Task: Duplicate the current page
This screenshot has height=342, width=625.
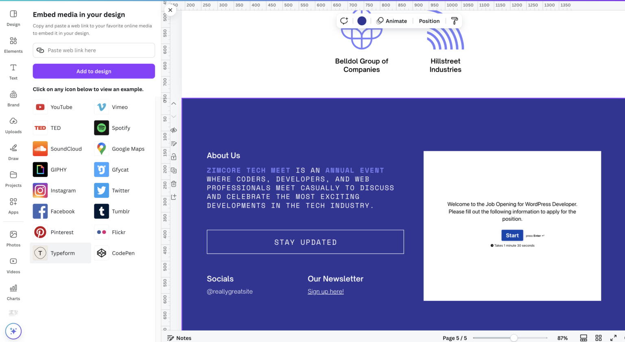Action: coord(174,170)
